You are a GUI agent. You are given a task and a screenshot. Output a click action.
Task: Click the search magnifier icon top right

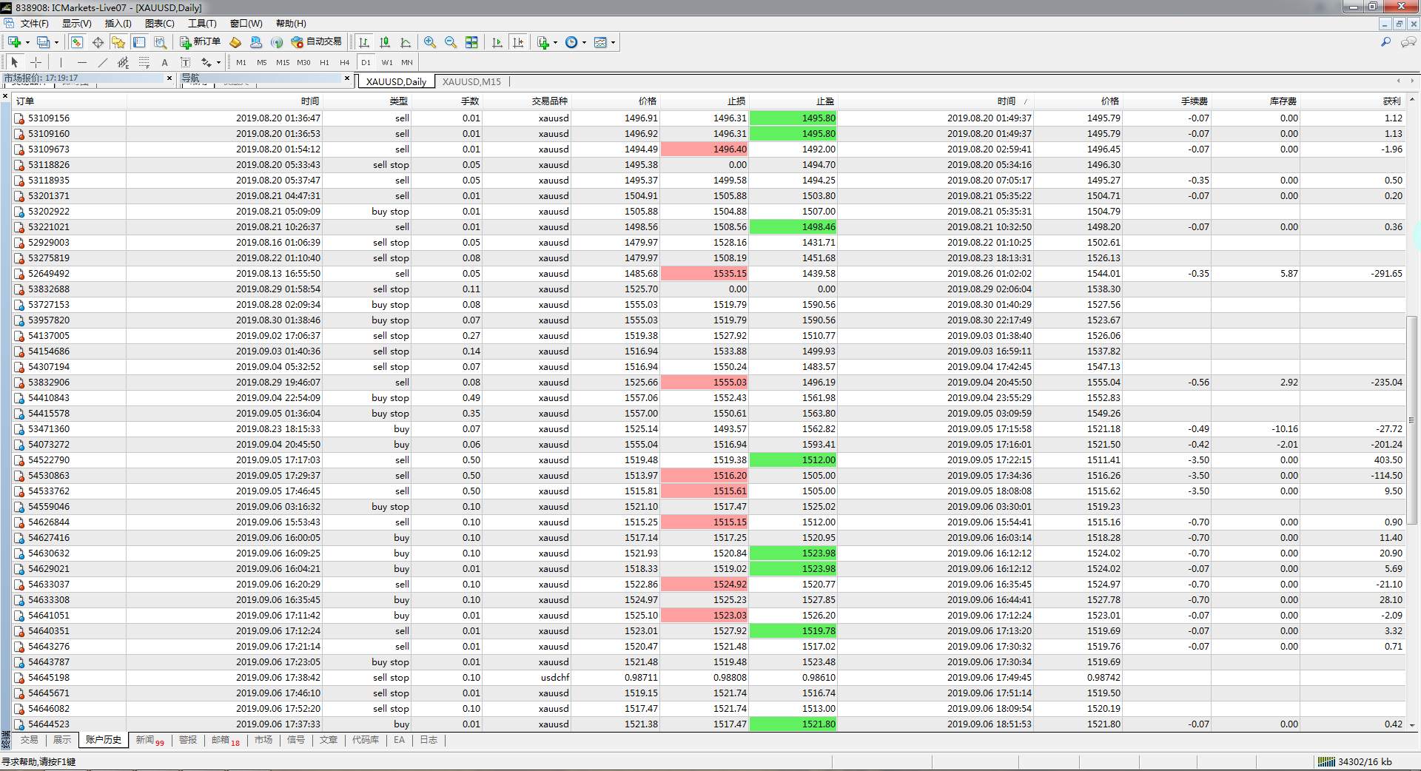coord(1386,42)
